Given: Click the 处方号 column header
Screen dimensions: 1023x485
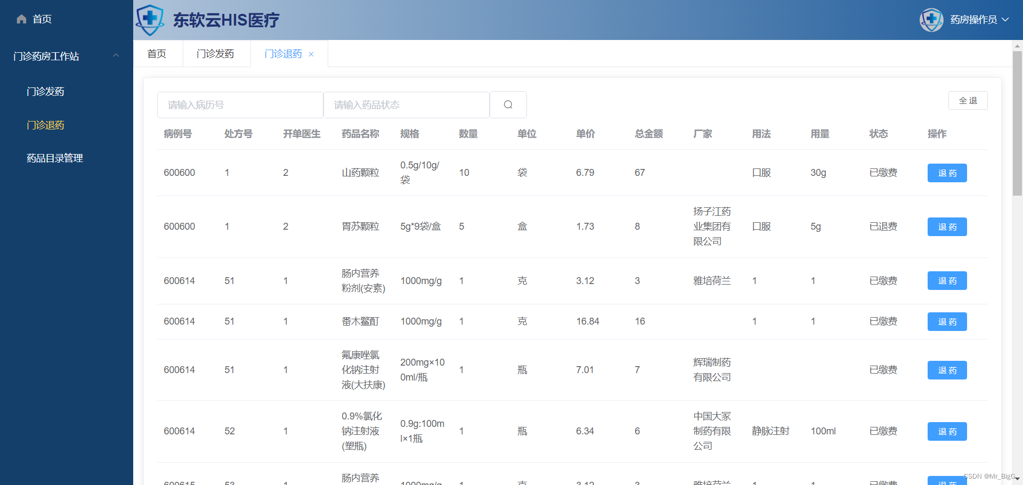Looking at the screenshot, I should coord(238,134).
